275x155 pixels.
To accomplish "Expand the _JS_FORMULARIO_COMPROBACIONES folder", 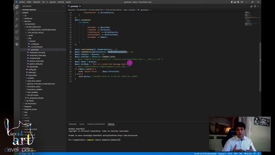I will pyautogui.click(x=43, y=30).
